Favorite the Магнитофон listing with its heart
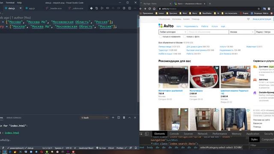 186,68
